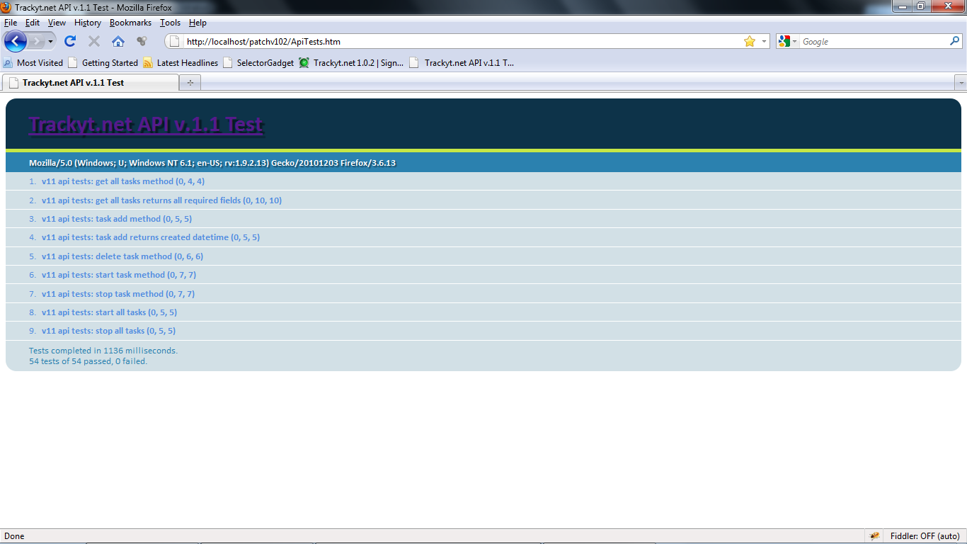Click the 54 tests of 54 passed text
Image resolution: width=967 pixels, height=544 pixels.
pos(88,361)
